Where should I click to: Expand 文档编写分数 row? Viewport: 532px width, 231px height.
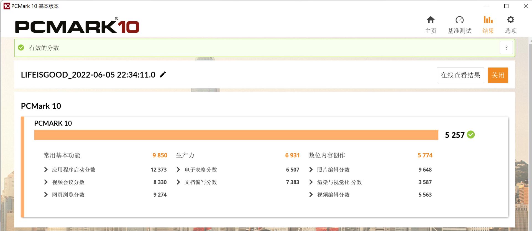(178, 182)
